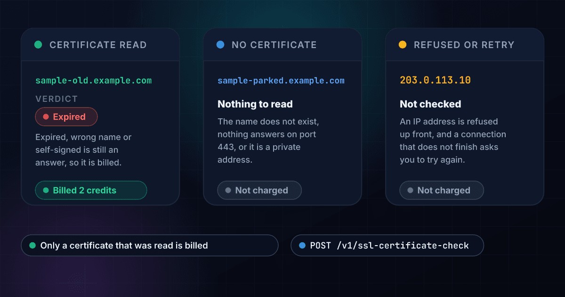Click Not charged under Not checked
565x297 pixels.
point(442,190)
